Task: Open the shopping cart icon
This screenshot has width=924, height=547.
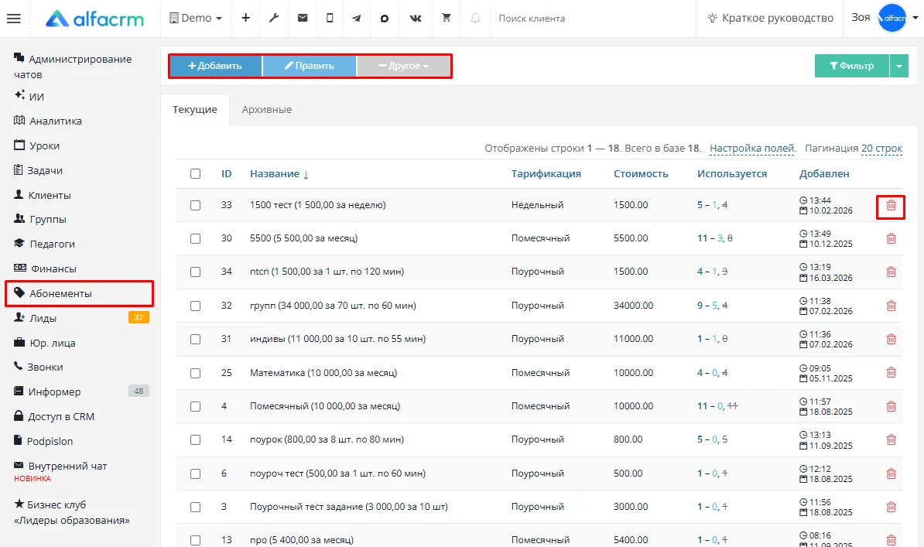Action: pos(446,19)
